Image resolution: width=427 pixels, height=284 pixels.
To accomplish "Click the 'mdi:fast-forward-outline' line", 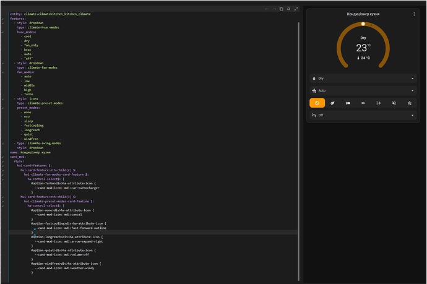I will pos(71,228).
